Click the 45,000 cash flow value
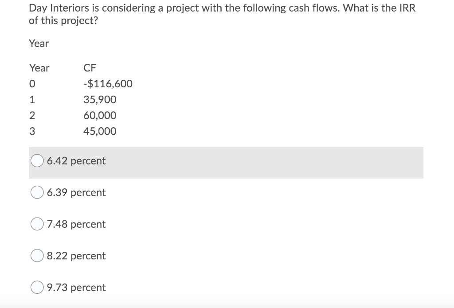This screenshot has width=454, height=308. tap(101, 131)
